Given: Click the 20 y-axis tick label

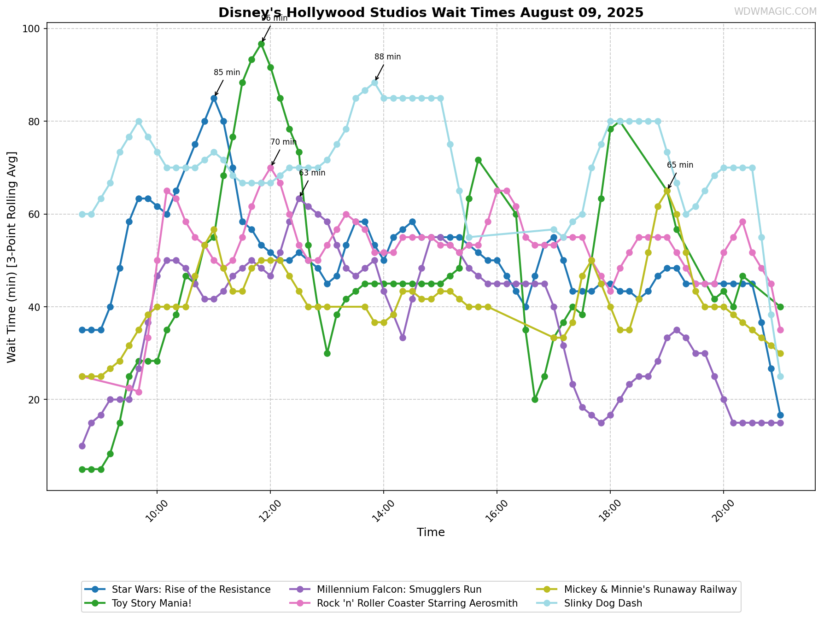Looking at the screenshot, I should click(x=35, y=399).
